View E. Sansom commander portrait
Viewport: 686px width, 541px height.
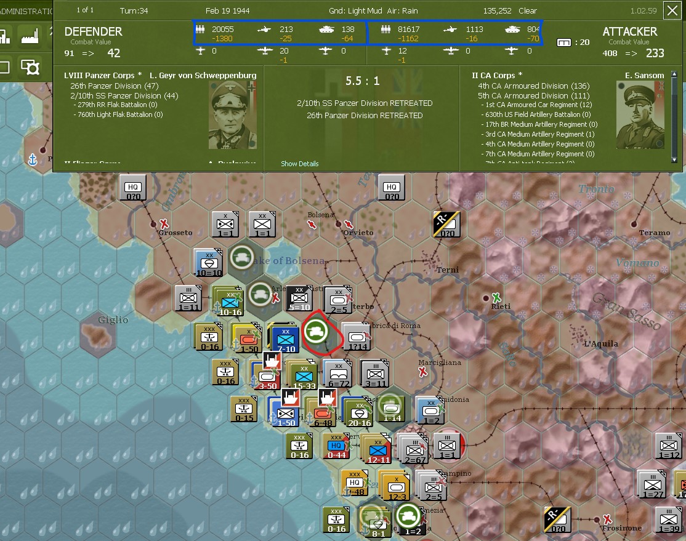click(640, 114)
